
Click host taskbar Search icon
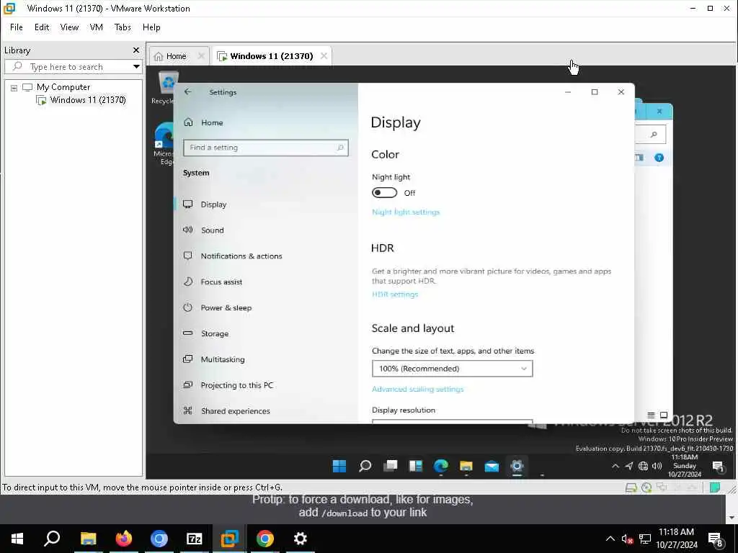click(52, 539)
